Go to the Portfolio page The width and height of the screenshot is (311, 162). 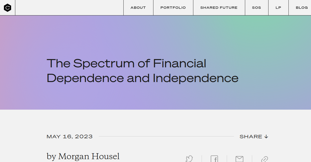173,8
